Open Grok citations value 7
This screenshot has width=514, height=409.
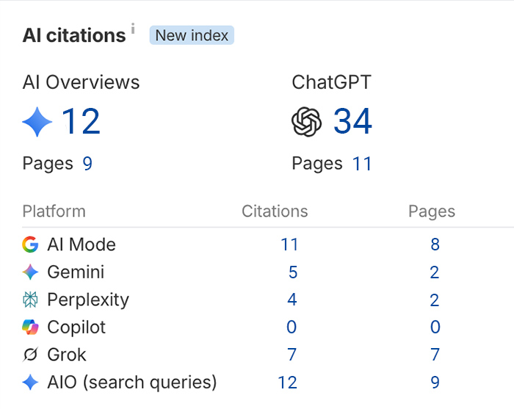pos(292,355)
